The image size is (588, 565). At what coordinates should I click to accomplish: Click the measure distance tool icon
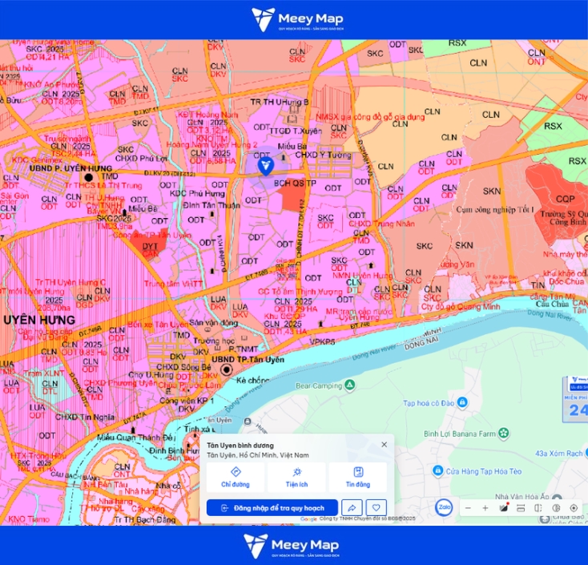coord(521,508)
